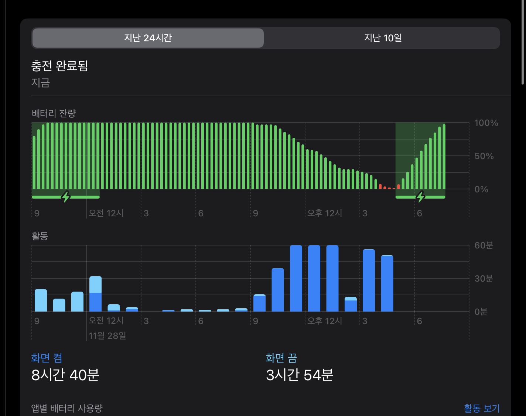Viewport: 526px width, 416px height.
Task: Tap the tallest activity bar at 오후 12시
Action: tap(314, 278)
